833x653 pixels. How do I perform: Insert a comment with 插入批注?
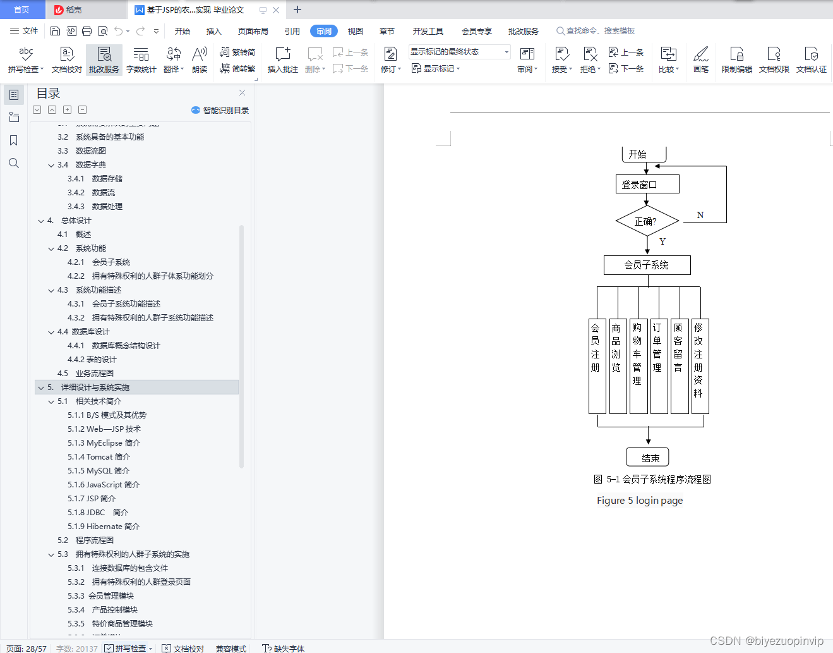coord(283,60)
